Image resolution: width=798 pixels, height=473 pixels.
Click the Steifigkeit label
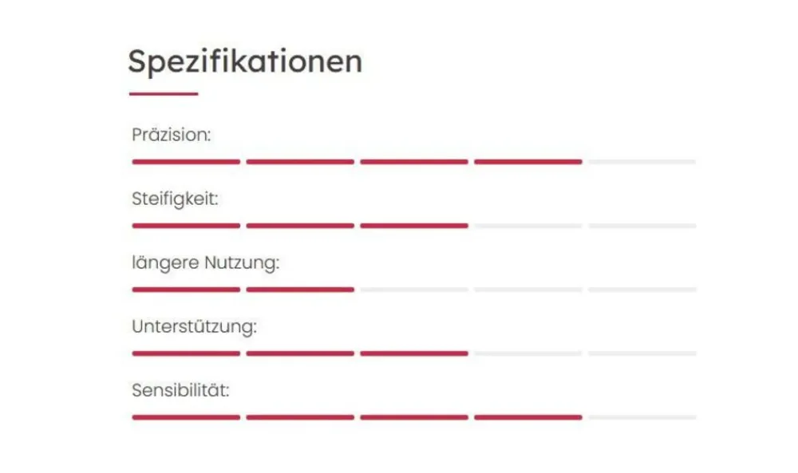(x=175, y=199)
